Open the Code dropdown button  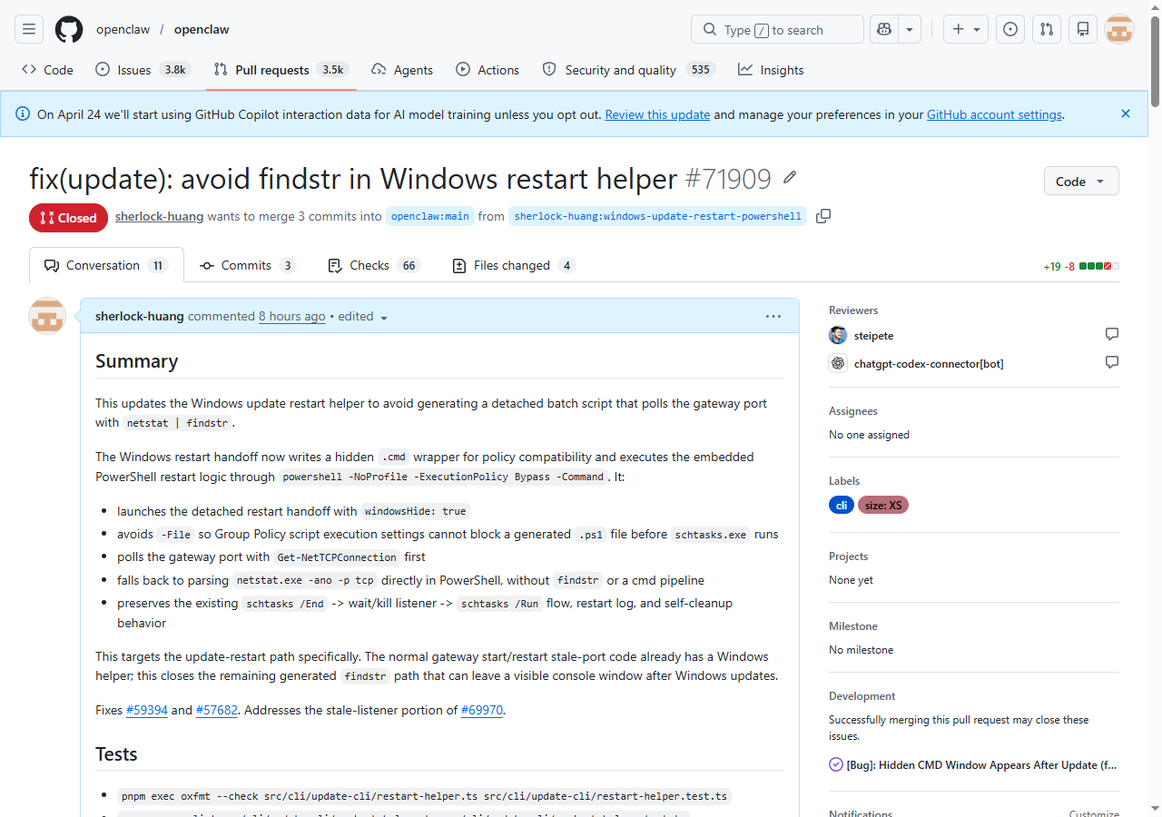1081,181
